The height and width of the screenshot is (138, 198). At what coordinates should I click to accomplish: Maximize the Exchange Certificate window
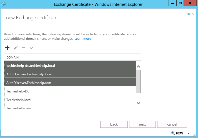point(180,3)
